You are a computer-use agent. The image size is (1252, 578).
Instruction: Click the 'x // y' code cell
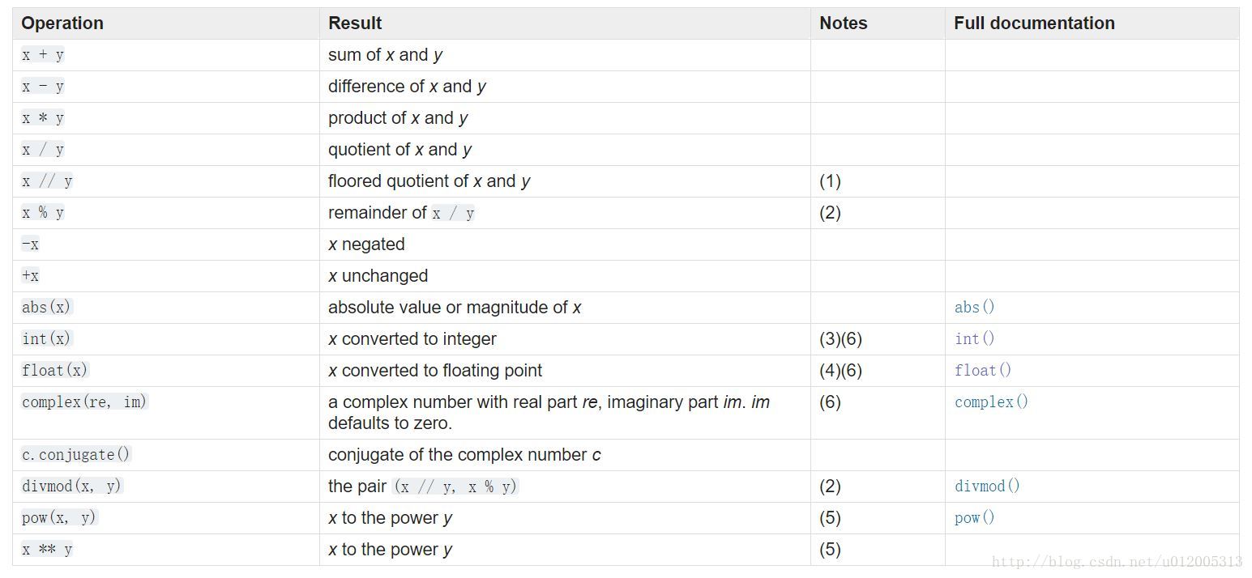click(x=47, y=181)
